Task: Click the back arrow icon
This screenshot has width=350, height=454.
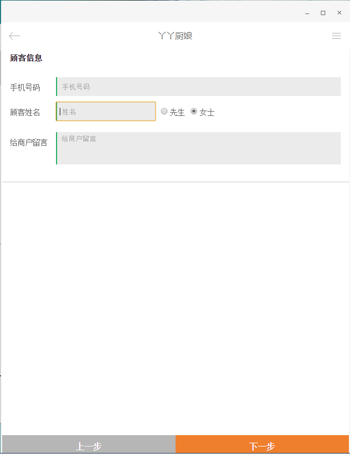Action: tap(15, 36)
